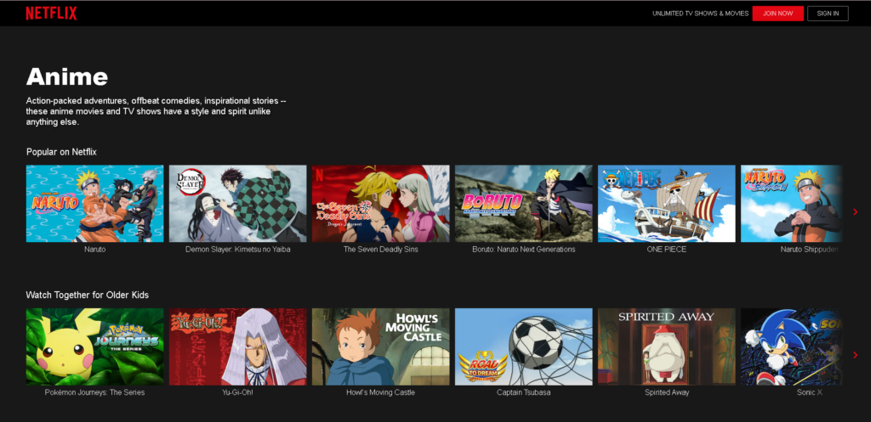Screen dimensions: 871x422
Task: Click the Netflix logo
Action: click(51, 14)
